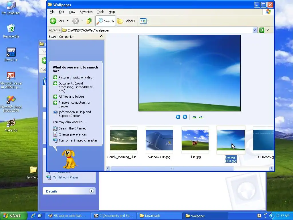Click the help question mark tray icon
The width and height of the screenshot is (293, 220).
click(x=259, y=216)
